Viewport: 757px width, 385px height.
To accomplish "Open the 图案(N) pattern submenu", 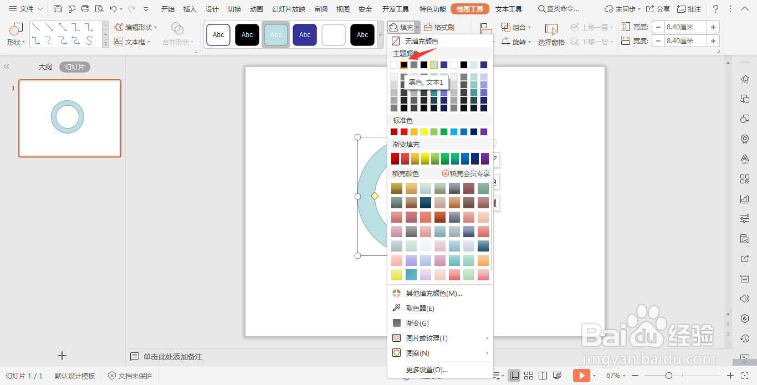I will point(440,353).
